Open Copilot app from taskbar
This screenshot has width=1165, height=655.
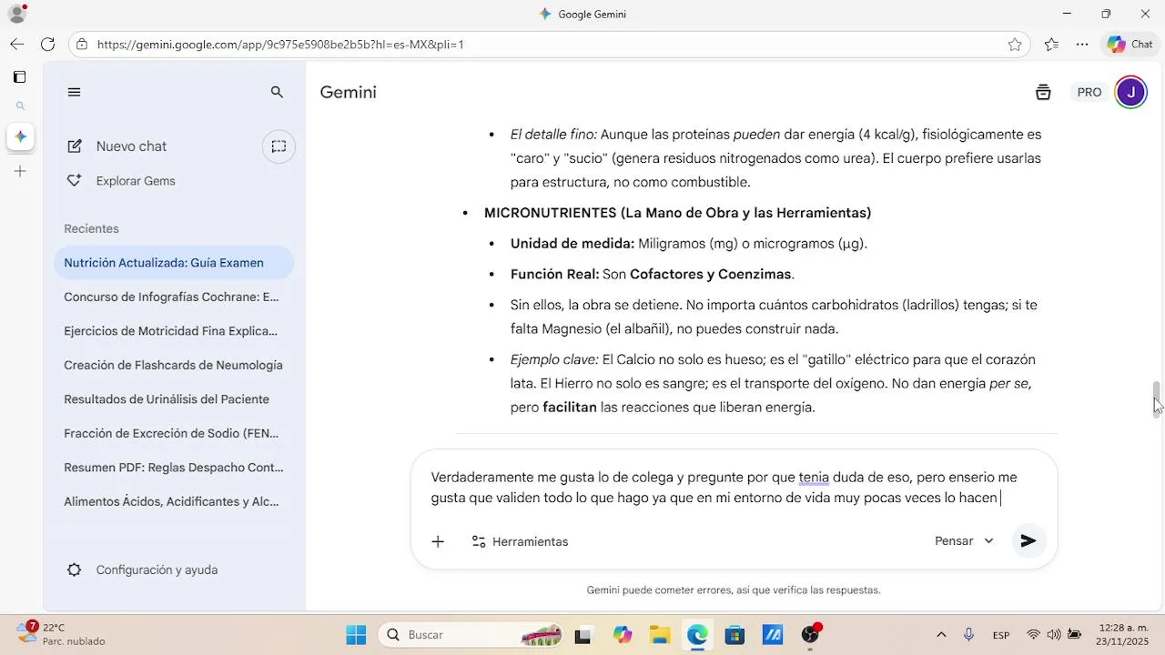(x=623, y=635)
